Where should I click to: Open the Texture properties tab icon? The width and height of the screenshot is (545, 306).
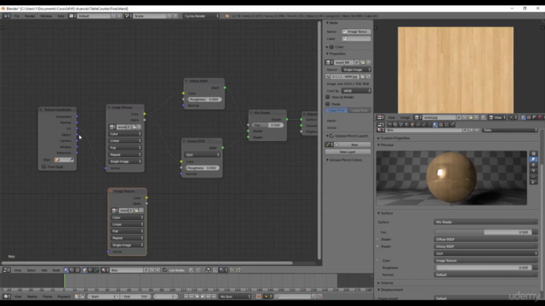[x=441, y=125]
